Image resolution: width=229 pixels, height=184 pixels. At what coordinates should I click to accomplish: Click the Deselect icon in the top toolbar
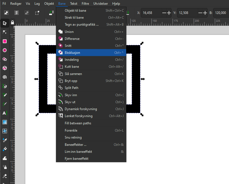point(27,13)
